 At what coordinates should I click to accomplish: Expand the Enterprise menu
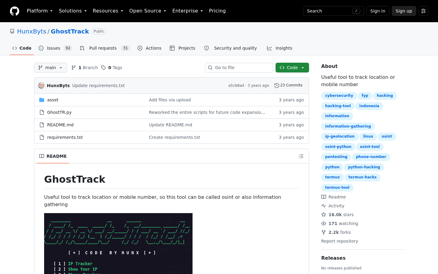tap(187, 11)
